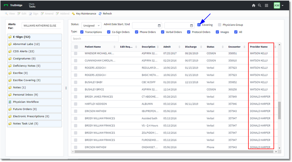The height and width of the screenshot is (162, 292).
Task: Open the apps grid icon
Action: coord(267,5)
